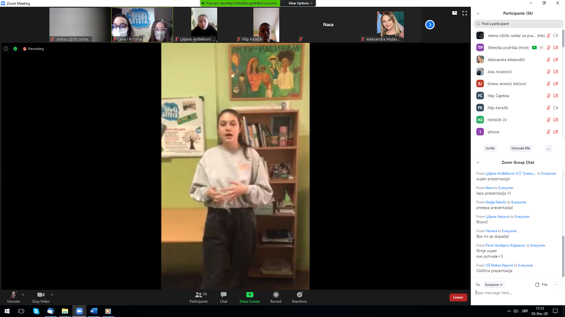Switch gallery view layout icon
The image size is (565, 317).
[x=455, y=13]
